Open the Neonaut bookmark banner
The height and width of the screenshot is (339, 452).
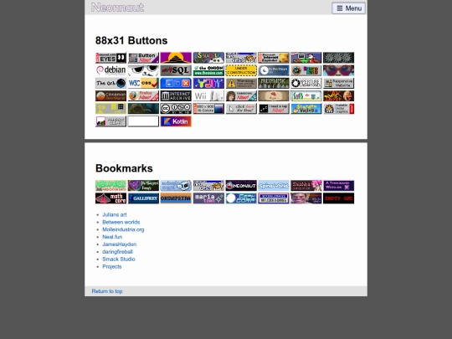241,186
